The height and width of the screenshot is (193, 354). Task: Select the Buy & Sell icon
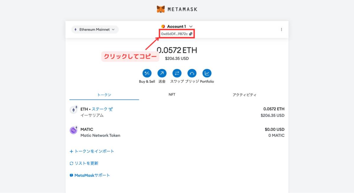(147, 73)
